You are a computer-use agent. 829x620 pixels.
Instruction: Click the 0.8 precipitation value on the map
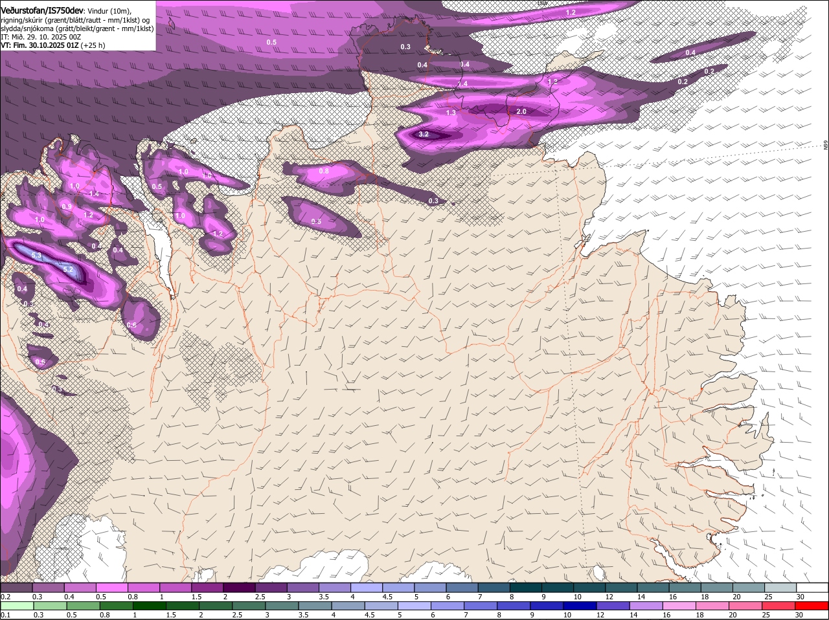click(x=324, y=171)
